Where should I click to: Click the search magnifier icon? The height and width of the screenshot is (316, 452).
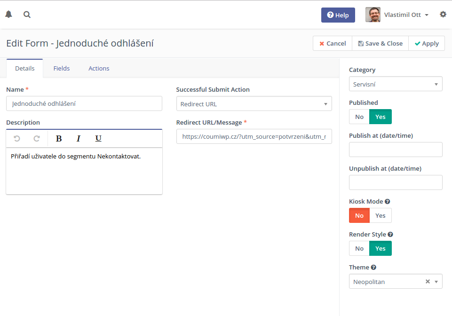click(x=27, y=15)
